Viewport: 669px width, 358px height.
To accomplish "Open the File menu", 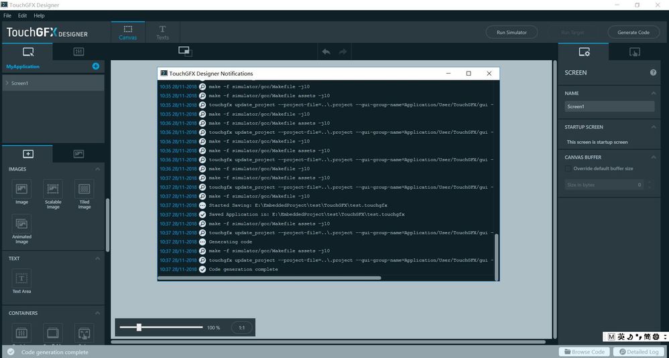I will (7, 16).
